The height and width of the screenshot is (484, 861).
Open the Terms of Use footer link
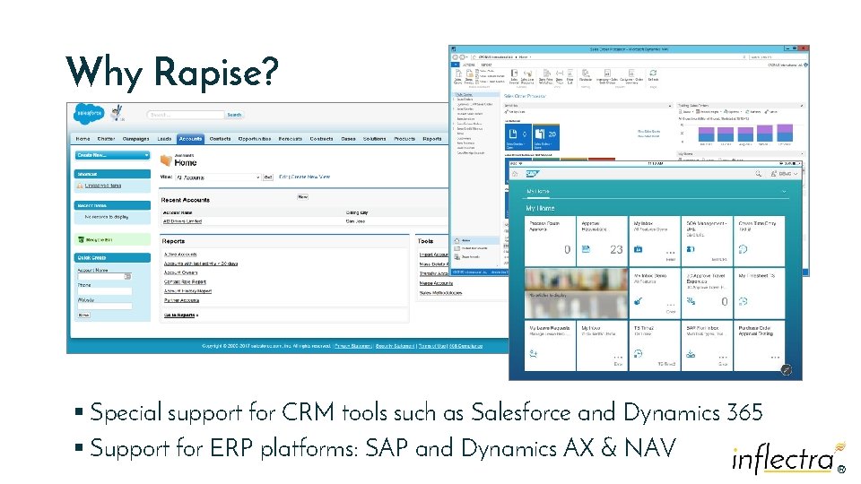(432, 346)
